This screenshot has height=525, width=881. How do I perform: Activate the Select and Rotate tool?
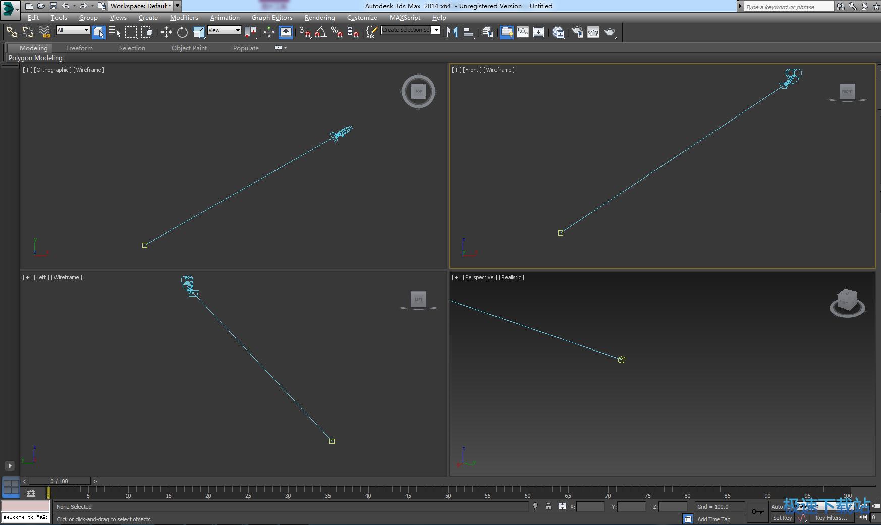(182, 32)
